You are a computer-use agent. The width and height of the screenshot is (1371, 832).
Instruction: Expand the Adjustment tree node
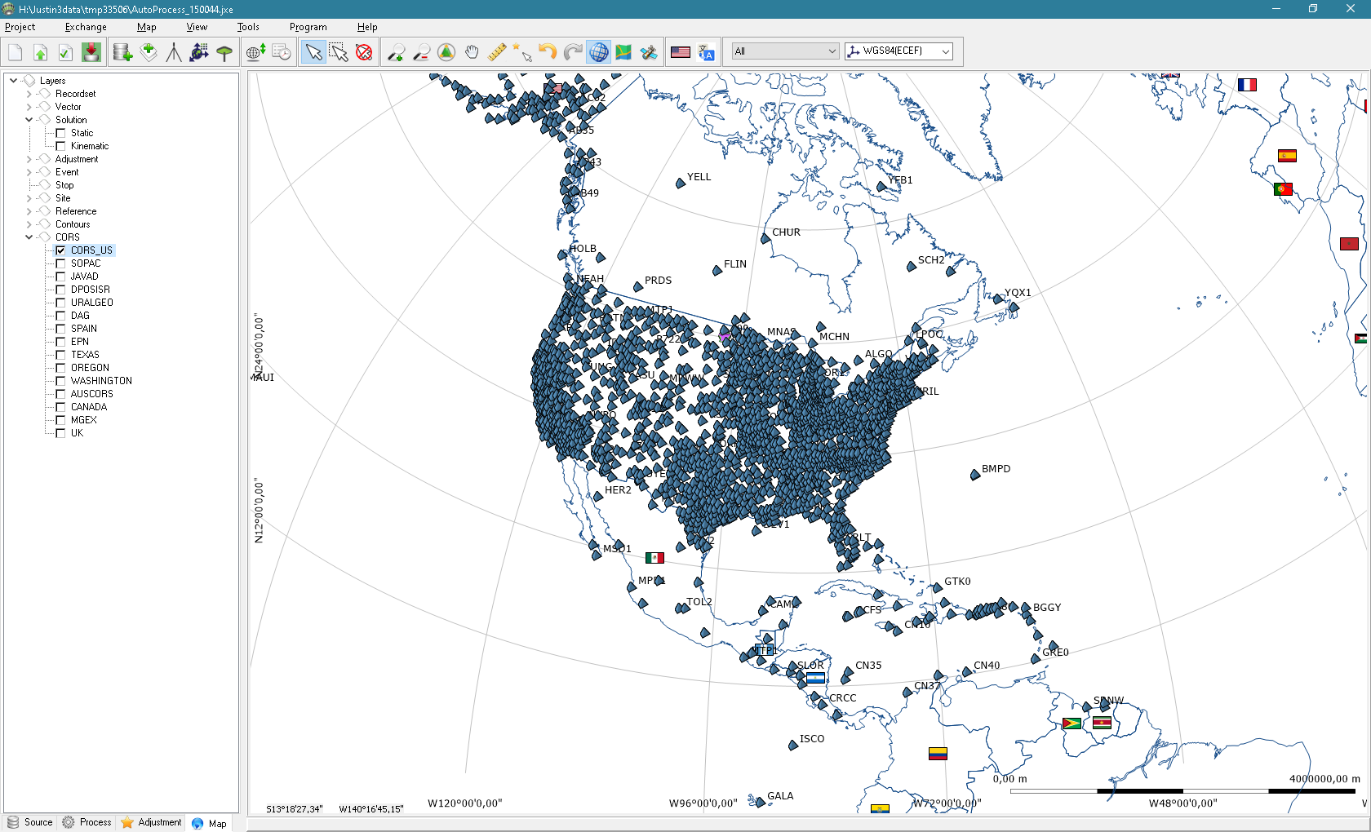pos(29,159)
